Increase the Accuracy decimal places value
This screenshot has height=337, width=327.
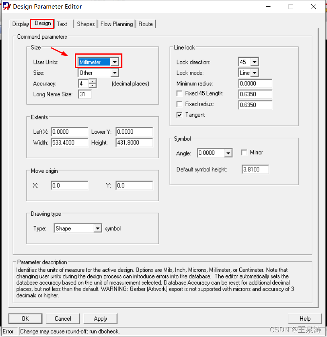[92, 81]
